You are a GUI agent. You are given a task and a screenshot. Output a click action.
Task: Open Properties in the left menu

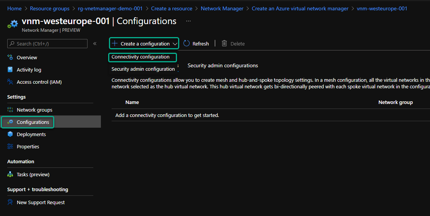pos(28,146)
